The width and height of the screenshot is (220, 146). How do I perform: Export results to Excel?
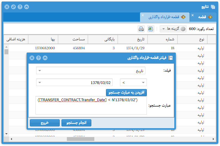point(150,29)
